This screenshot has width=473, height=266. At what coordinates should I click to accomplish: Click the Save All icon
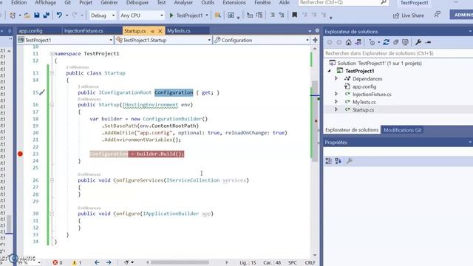tap(46, 15)
